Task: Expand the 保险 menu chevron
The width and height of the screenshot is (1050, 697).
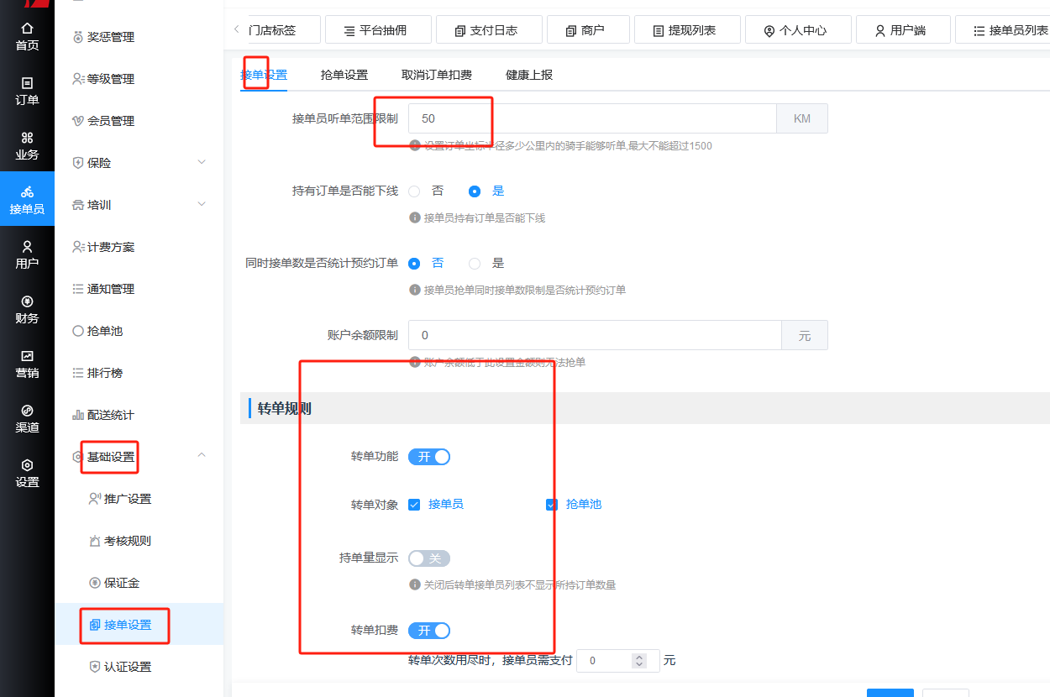Action: [202, 162]
